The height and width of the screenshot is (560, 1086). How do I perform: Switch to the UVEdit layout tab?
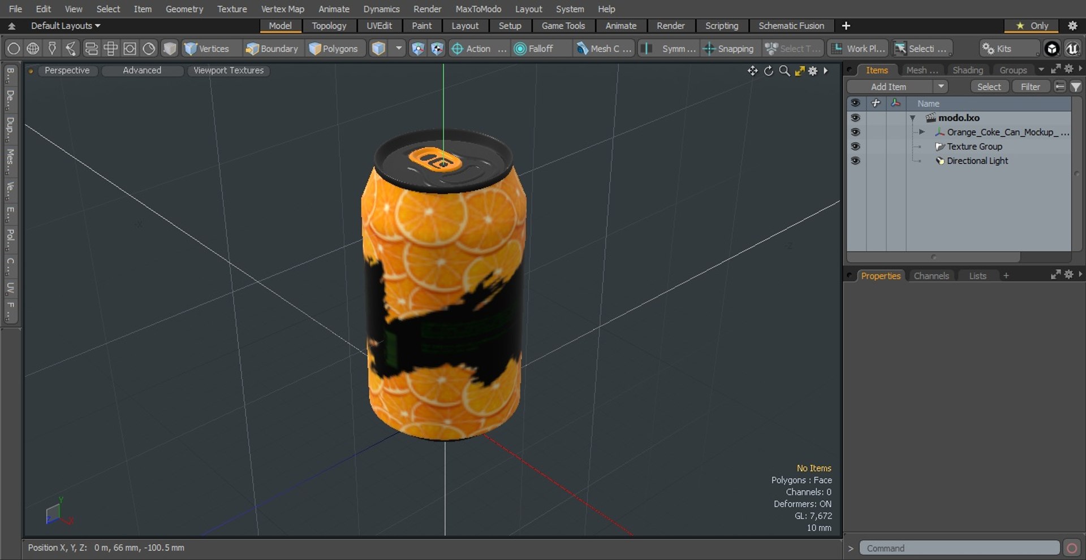coord(379,26)
